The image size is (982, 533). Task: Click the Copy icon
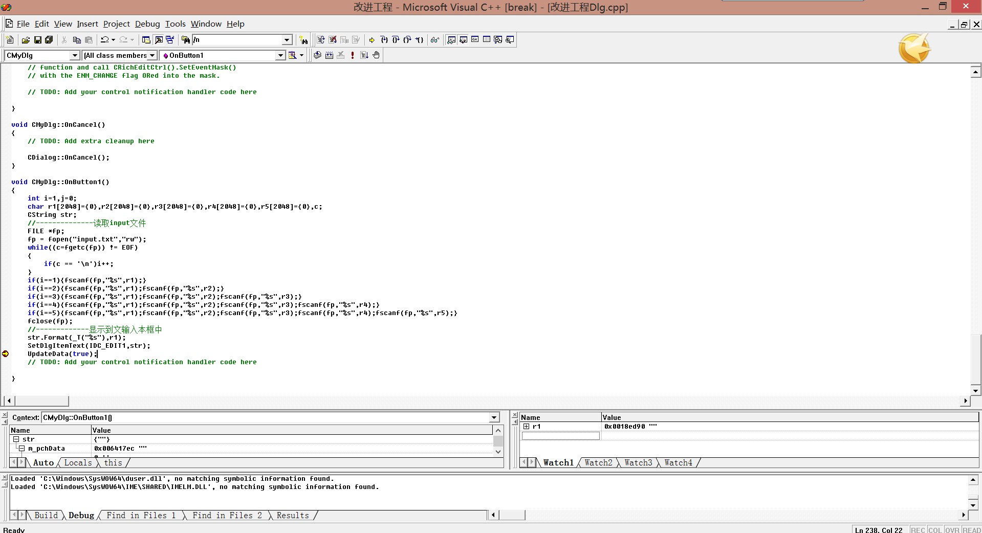77,40
